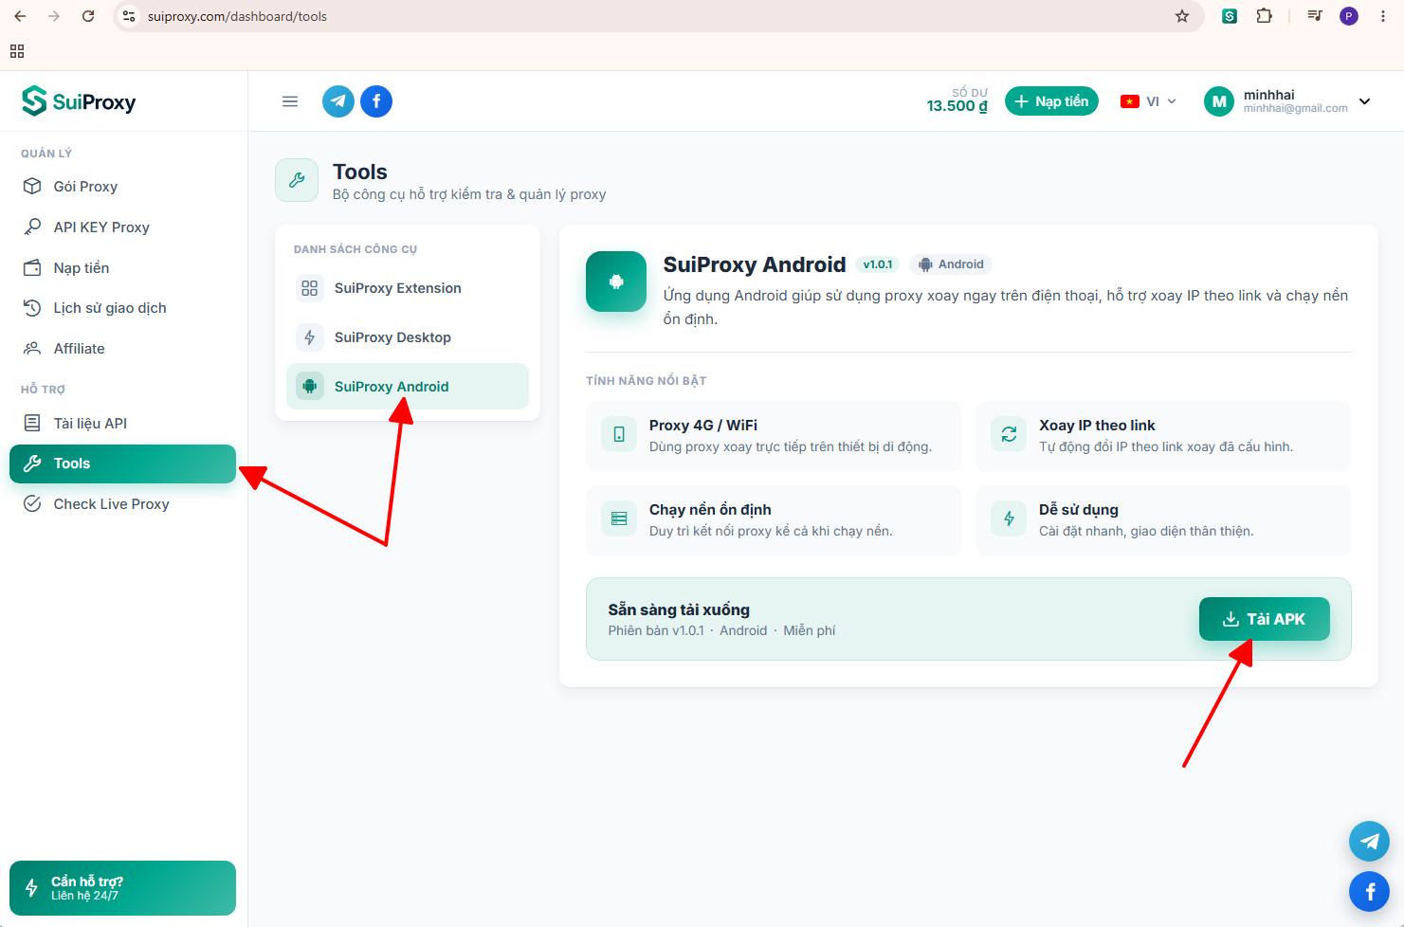The width and height of the screenshot is (1404, 927).
Task: Open the VI language dropdown
Action: tap(1148, 101)
